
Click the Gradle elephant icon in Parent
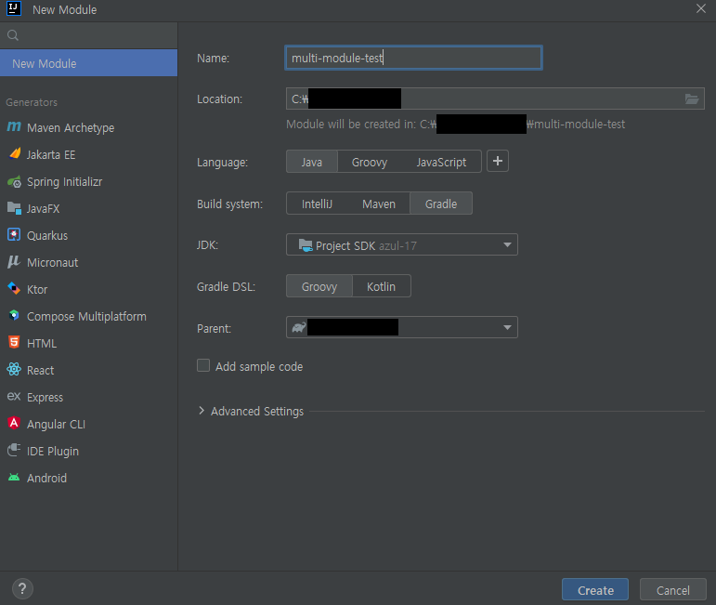[x=299, y=328]
